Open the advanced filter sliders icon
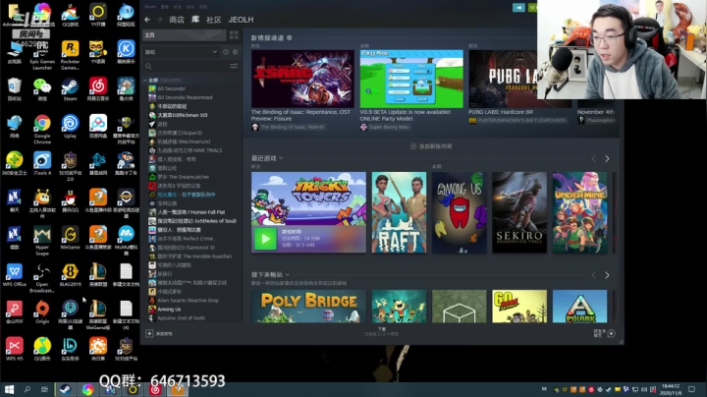 pyautogui.click(x=234, y=66)
